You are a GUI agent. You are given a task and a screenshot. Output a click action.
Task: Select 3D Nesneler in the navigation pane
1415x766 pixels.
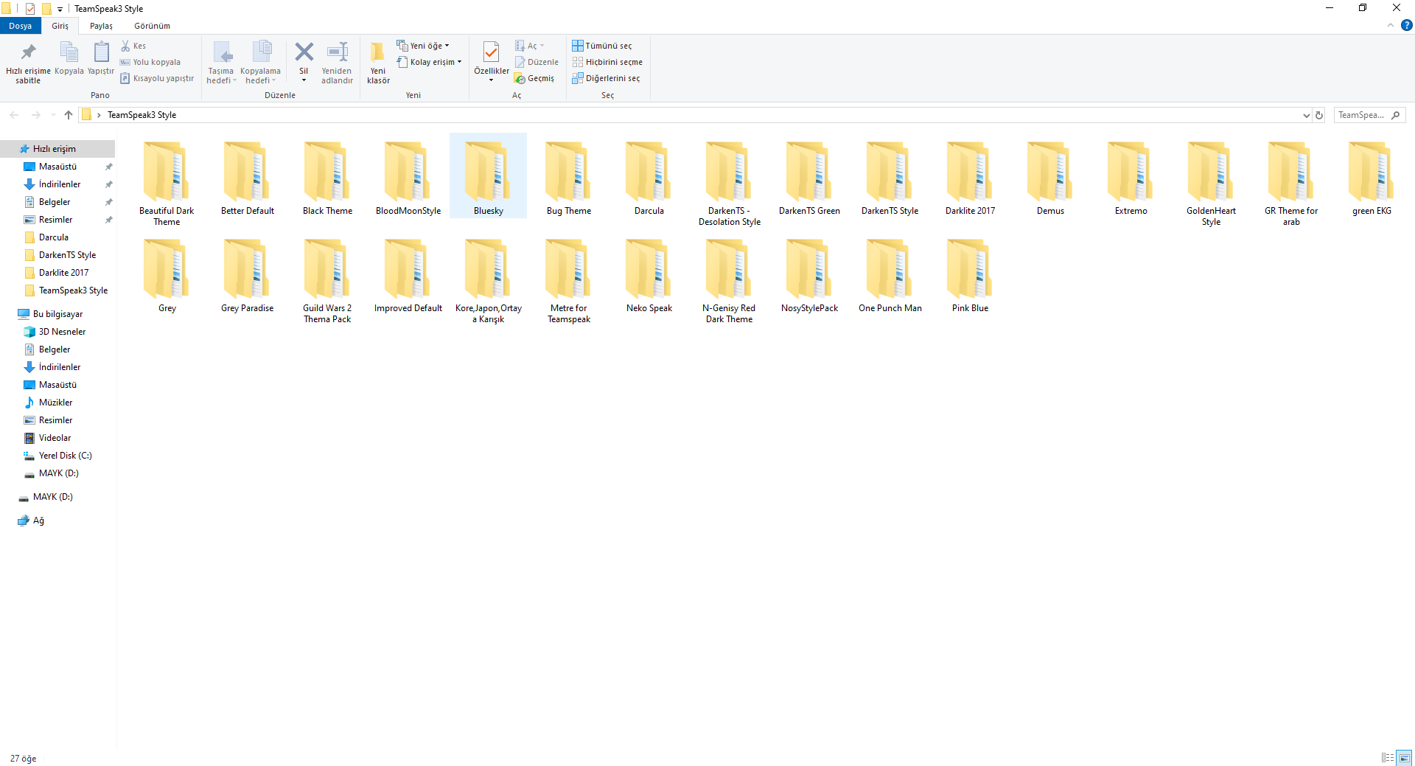click(62, 332)
